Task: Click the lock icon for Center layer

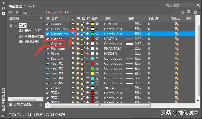Action: click(83, 24)
